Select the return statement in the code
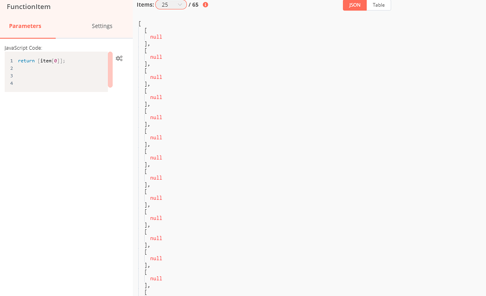486x296 pixels. pyautogui.click(x=26, y=61)
